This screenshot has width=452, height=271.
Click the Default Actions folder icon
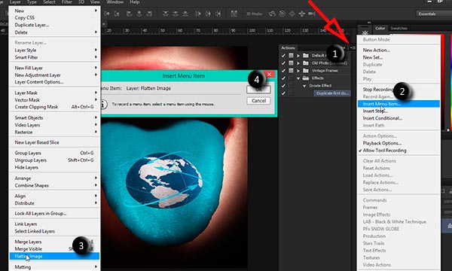tap(306, 56)
